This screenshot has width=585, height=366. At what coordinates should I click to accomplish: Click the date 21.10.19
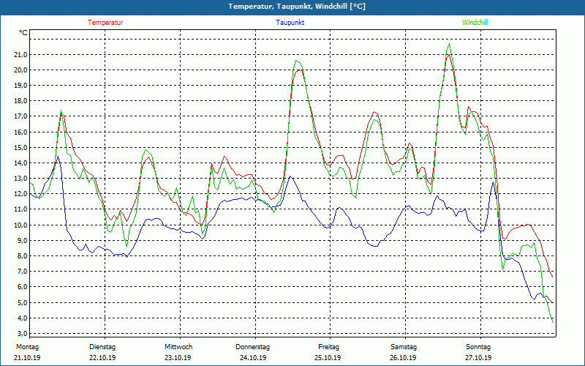tap(27, 358)
